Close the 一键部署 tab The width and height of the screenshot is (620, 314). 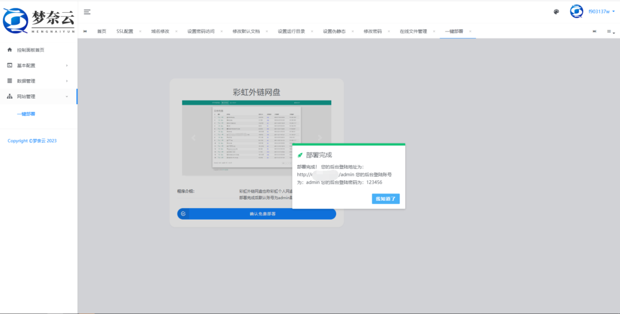click(x=470, y=31)
